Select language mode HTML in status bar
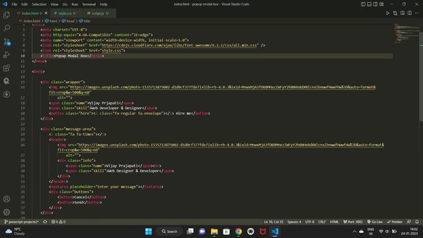 point(334,222)
